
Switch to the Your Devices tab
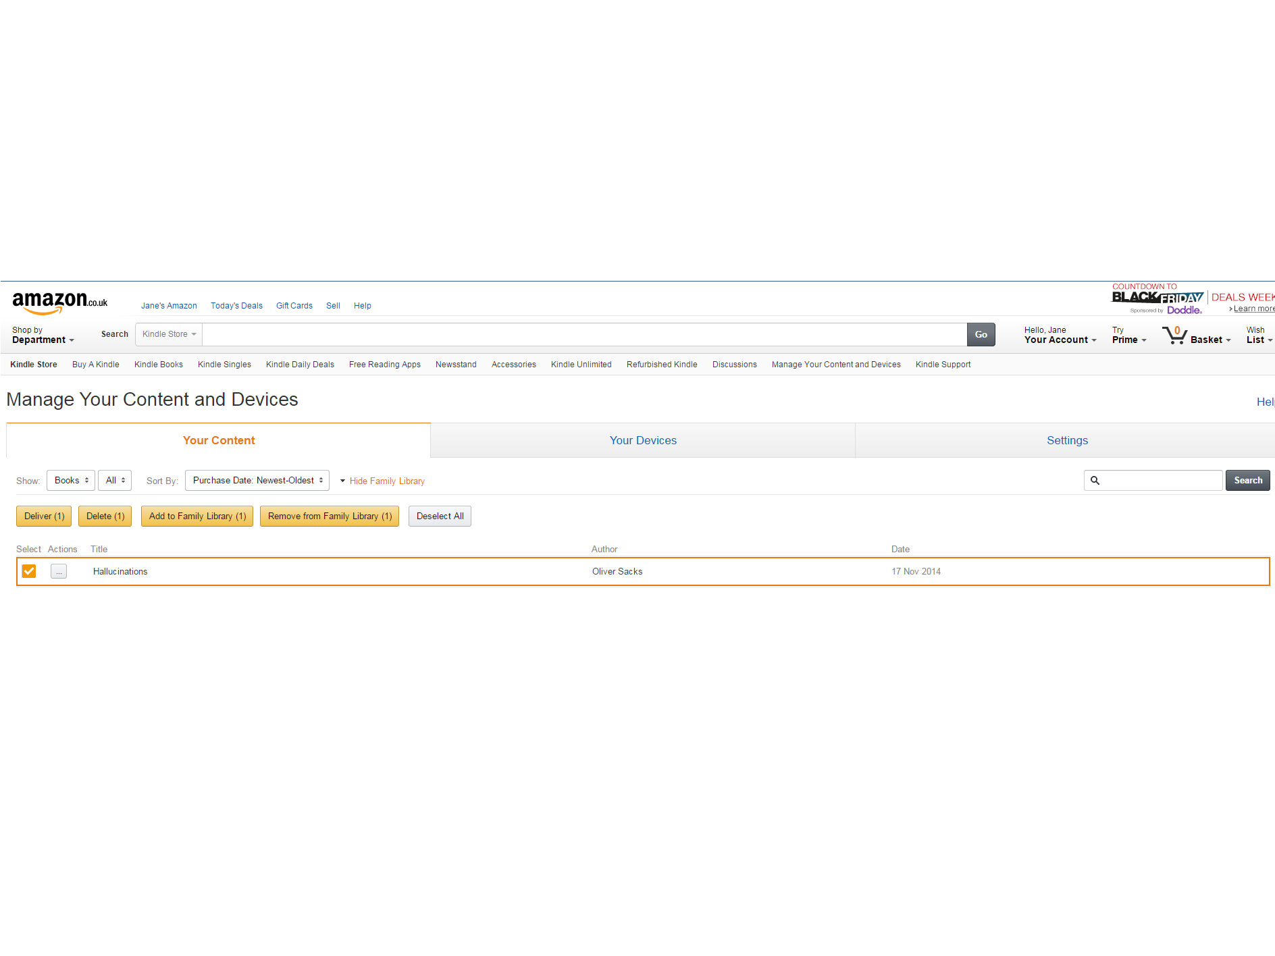click(643, 440)
